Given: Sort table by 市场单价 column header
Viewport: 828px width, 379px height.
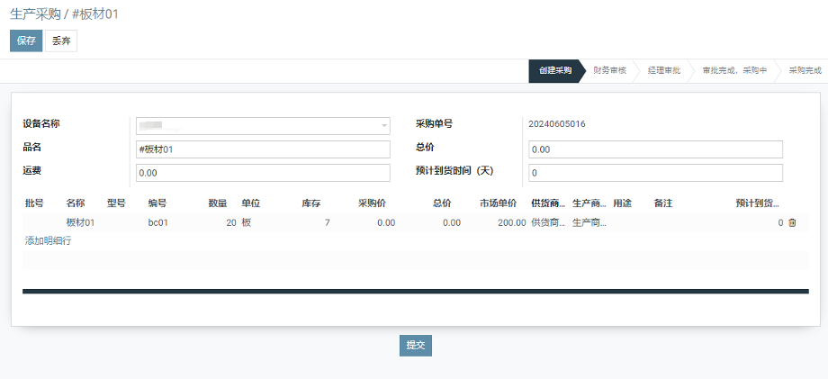Looking at the screenshot, I should point(498,203).
